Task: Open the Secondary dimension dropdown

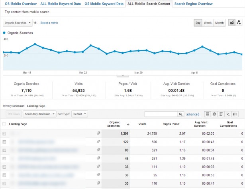Action: 39,114
